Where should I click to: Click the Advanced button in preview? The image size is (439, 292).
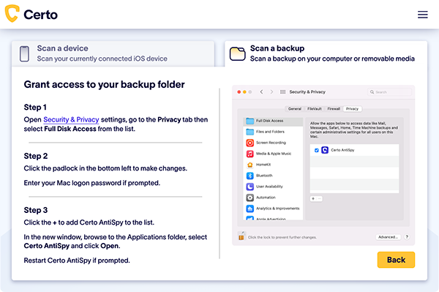[x=388, y=237]
